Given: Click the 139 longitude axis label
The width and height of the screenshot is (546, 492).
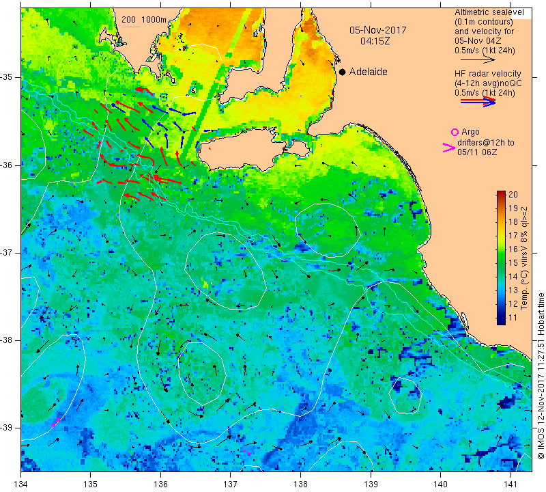Looking at the screenshot, I should click(371, 484).
